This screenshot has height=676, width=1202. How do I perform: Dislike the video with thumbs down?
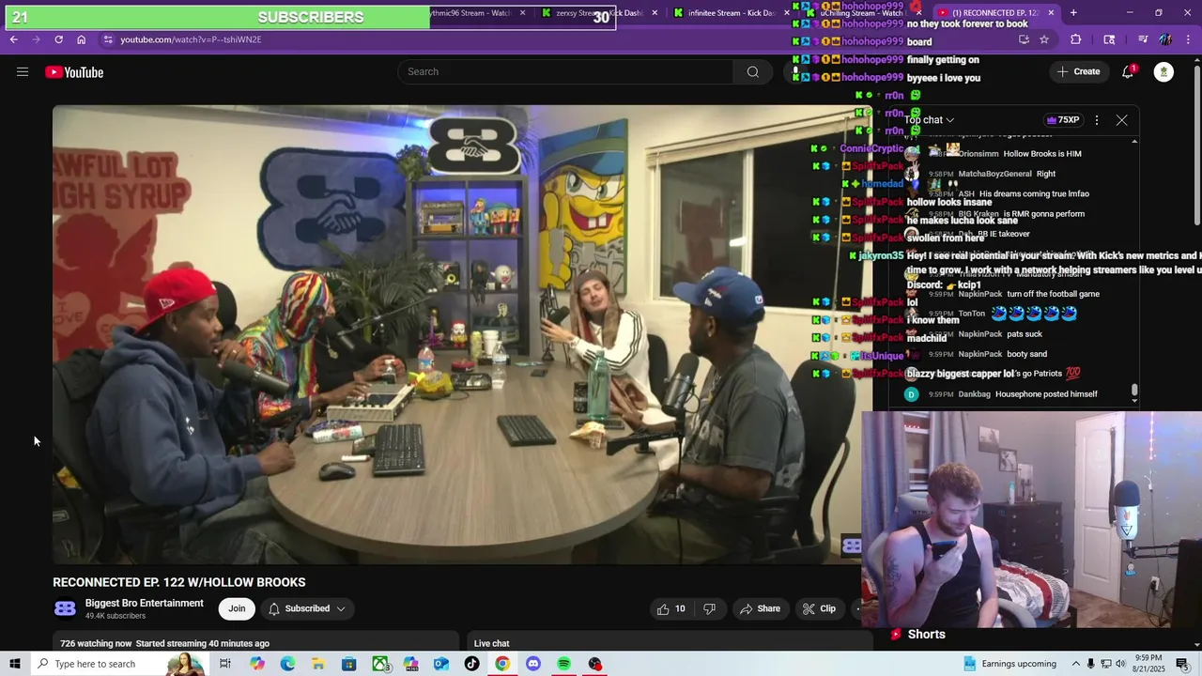click(x=709, y=608)
